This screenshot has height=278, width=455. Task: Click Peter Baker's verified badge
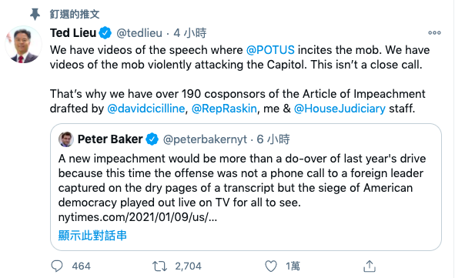pos(152,139)
